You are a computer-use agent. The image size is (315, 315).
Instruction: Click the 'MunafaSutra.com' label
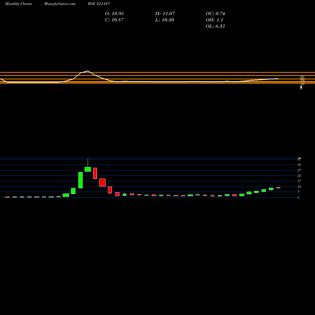click(x=60, y=4)
